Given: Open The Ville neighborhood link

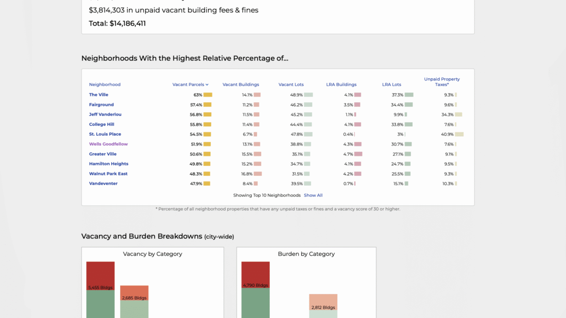Looking at the screenshot, I should point(99,95).
